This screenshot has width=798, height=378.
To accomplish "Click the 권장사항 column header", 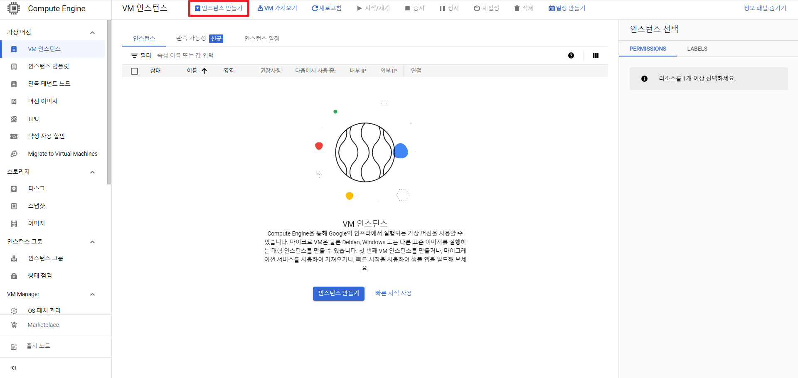I will (x=271, y=71).
